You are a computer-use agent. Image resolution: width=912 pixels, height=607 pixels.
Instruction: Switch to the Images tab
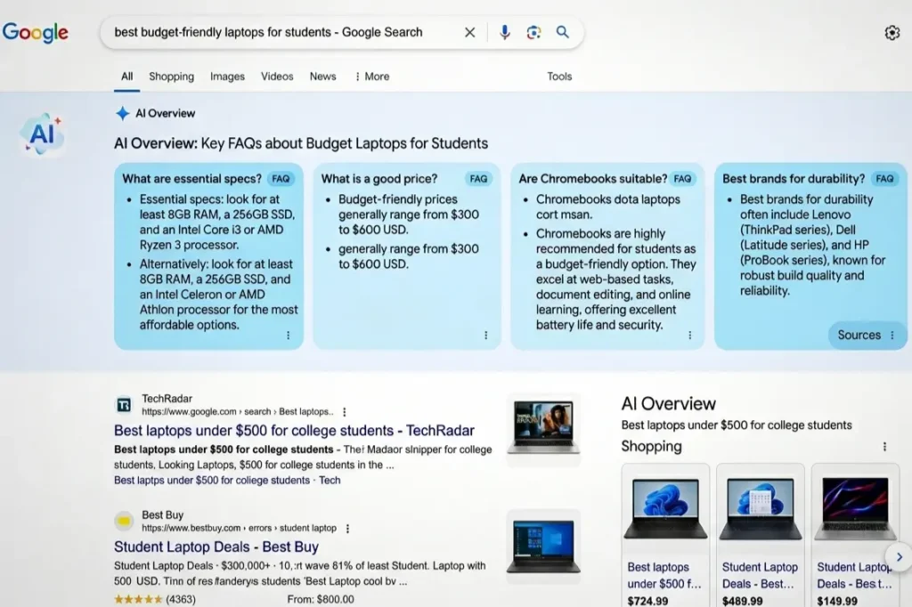227,77
